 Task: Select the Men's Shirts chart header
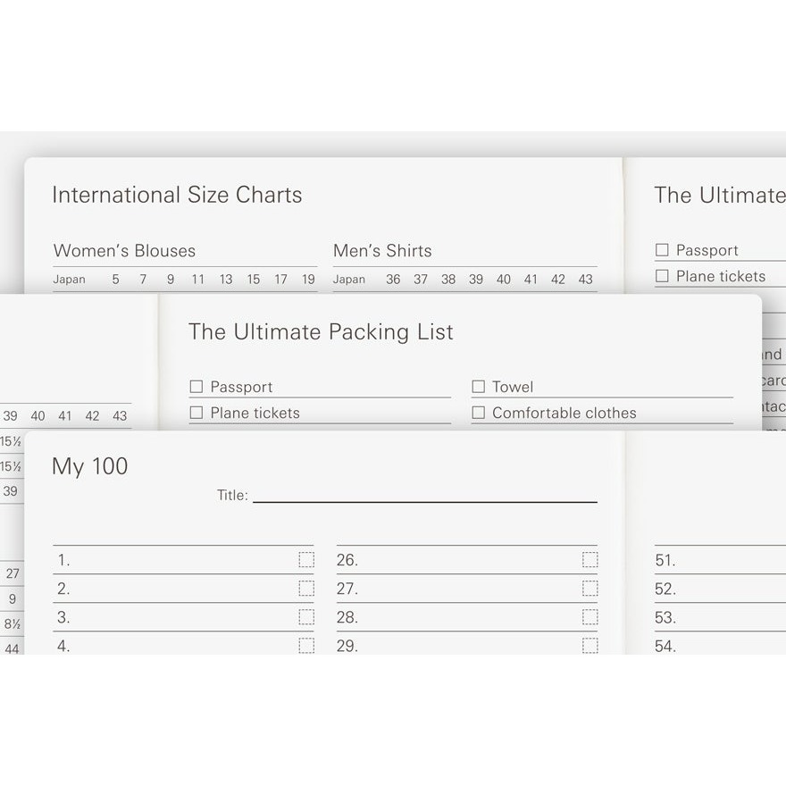click(382, 251)
